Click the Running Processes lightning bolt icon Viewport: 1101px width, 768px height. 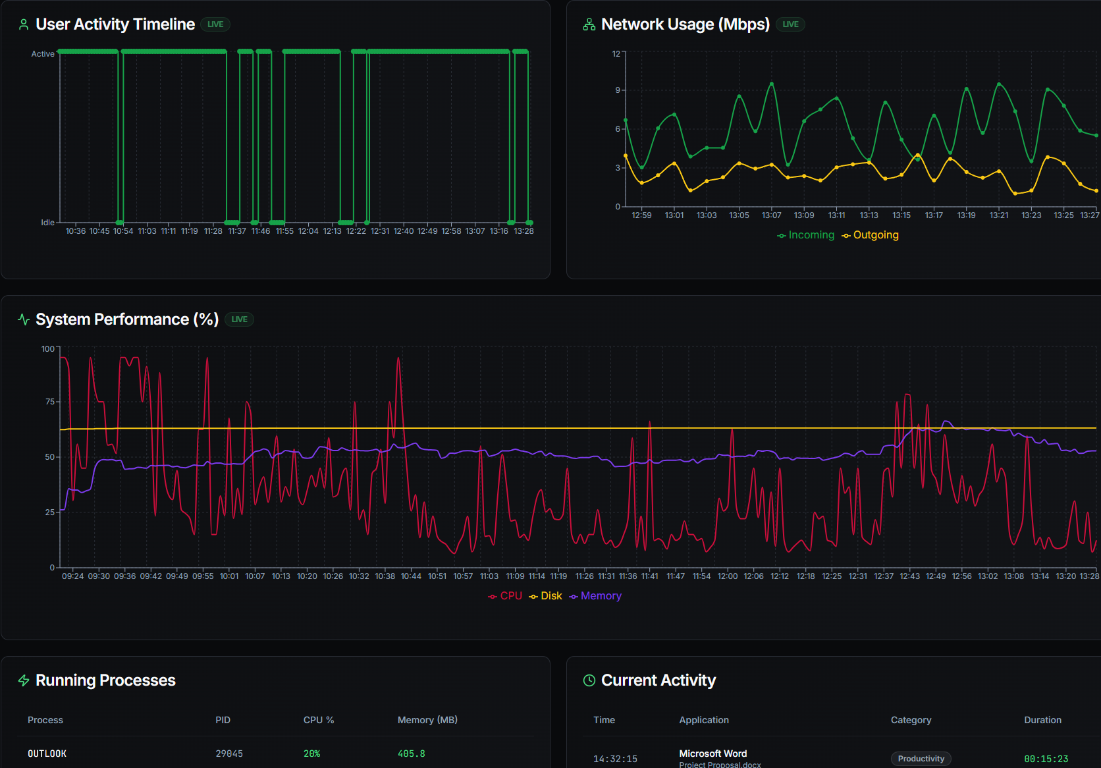[x=24, y=680]
